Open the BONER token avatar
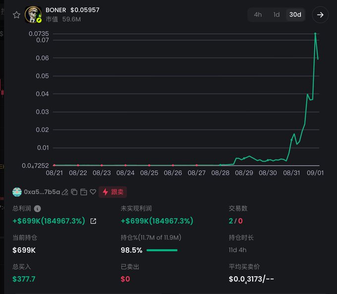The image size is (337, 294). (33, 14)
